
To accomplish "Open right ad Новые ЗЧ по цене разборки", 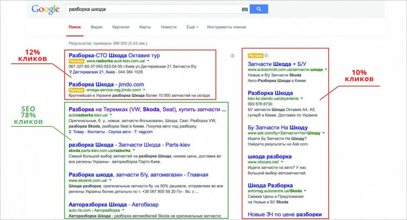I will point(285,214).
